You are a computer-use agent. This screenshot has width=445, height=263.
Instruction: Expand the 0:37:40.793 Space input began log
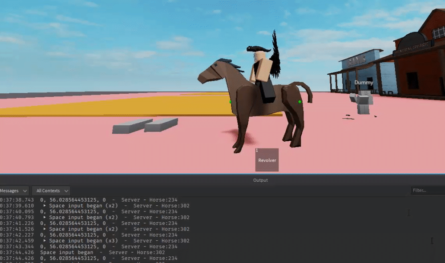pyautogui.click(x=44, y=217)
